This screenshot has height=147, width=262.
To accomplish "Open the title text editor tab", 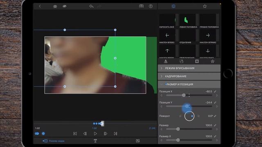I will click(95, 141).
